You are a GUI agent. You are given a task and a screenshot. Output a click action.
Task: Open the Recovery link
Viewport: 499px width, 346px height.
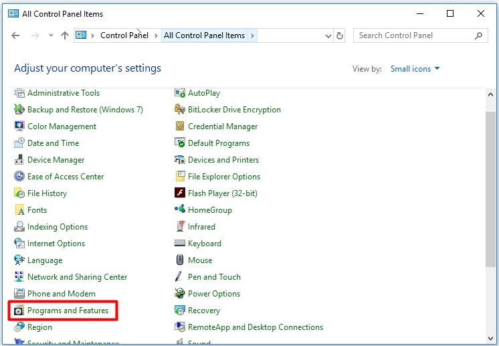pyautogui.click(x=204, y=311)
